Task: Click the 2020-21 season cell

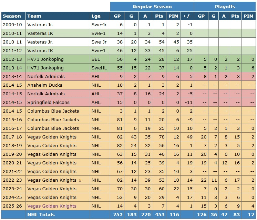Action: pyautogui.click(x=13, y=163)
